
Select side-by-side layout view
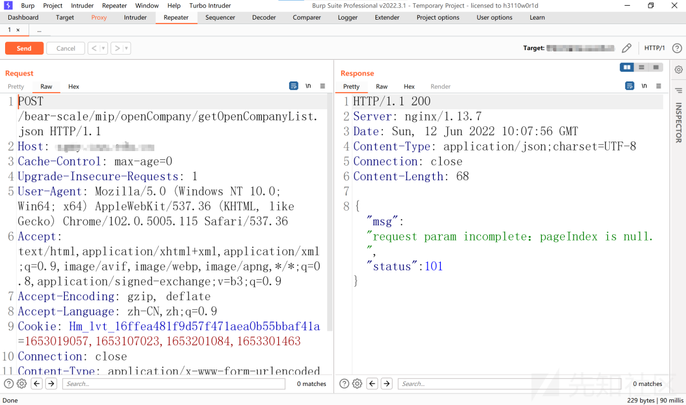point(627,67)
